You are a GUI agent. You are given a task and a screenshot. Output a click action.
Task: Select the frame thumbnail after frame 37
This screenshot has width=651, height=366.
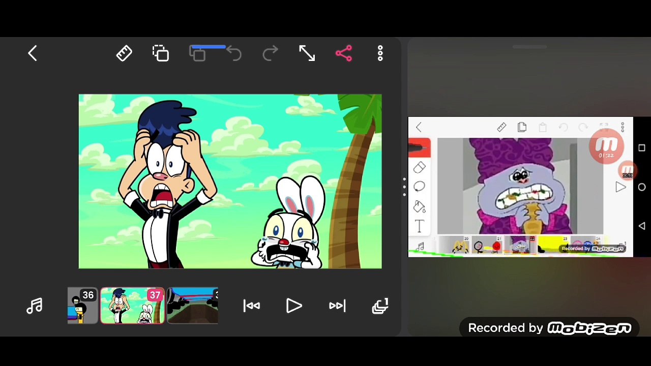pos(193,306)
